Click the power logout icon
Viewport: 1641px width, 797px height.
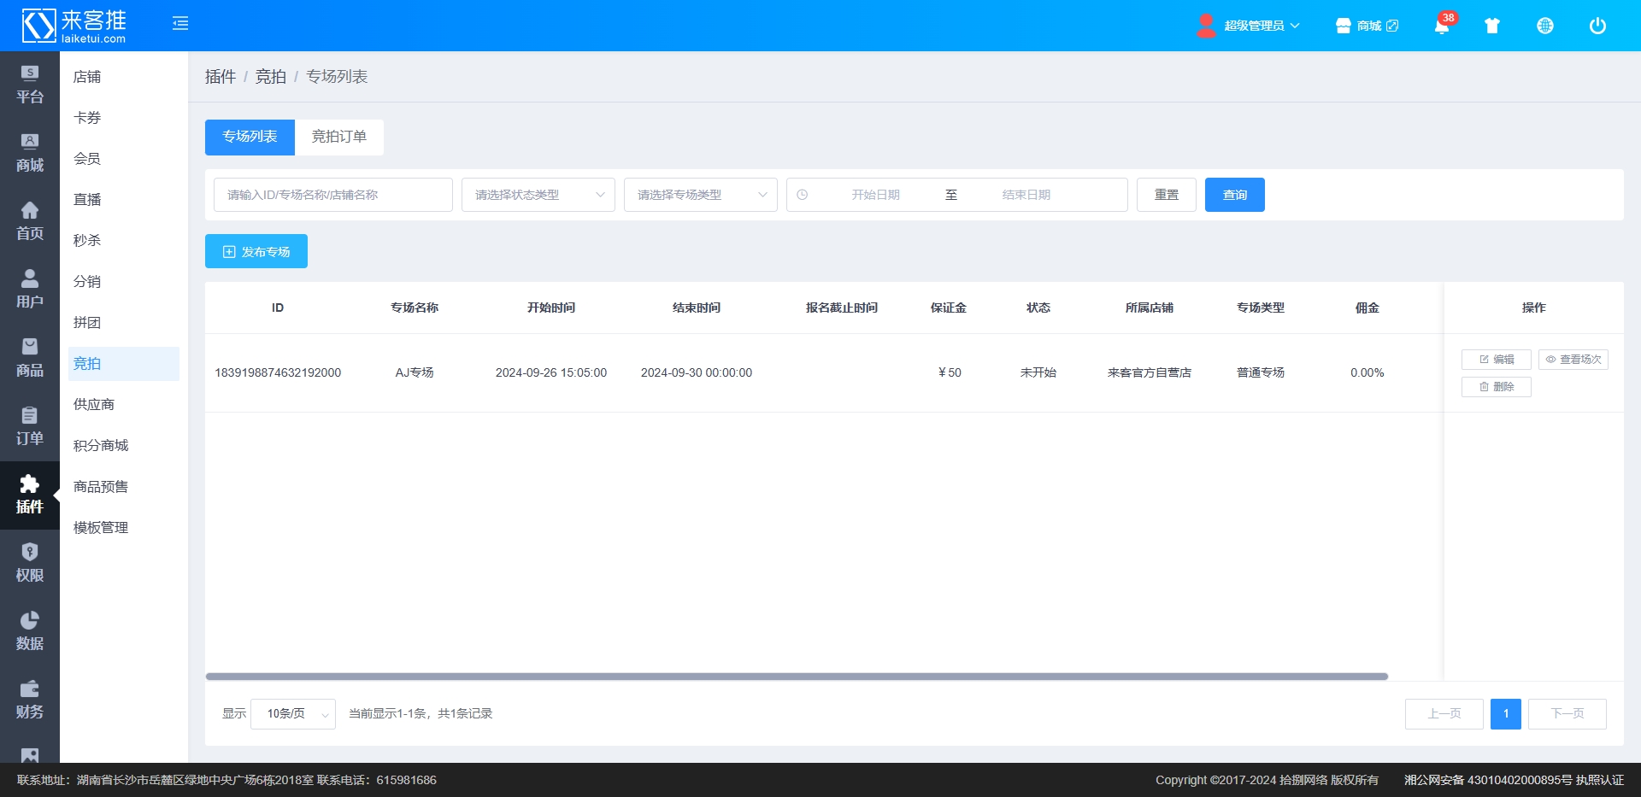tap(1597, 26)
